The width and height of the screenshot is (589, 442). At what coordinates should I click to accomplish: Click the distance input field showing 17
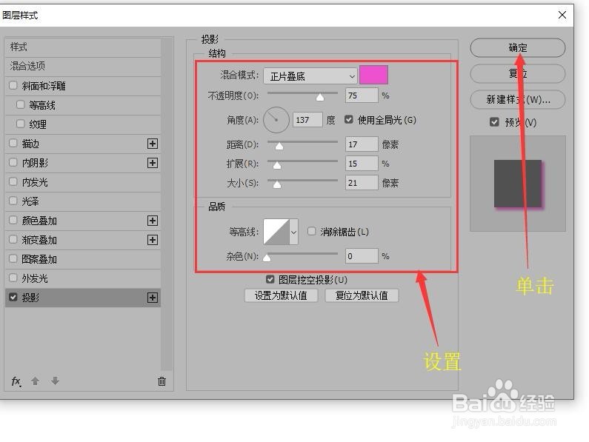[362, 144]
